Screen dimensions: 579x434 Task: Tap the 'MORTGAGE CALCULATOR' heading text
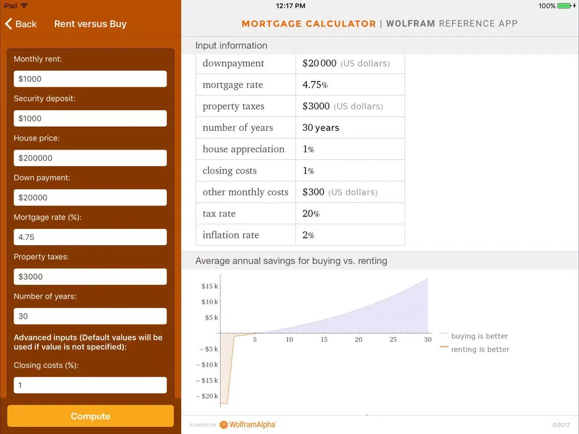tap(309, 23)
